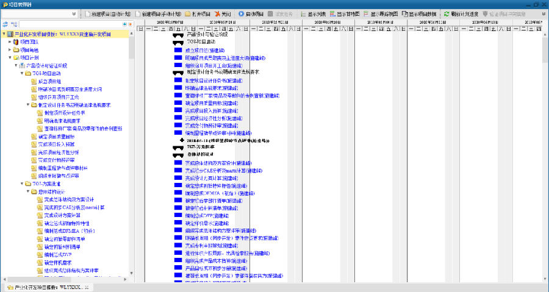The width and height of the screenshot is (549, 292).
Task: Click 新建项目(自动计划) toolbar button
Action: click(108, 14)
